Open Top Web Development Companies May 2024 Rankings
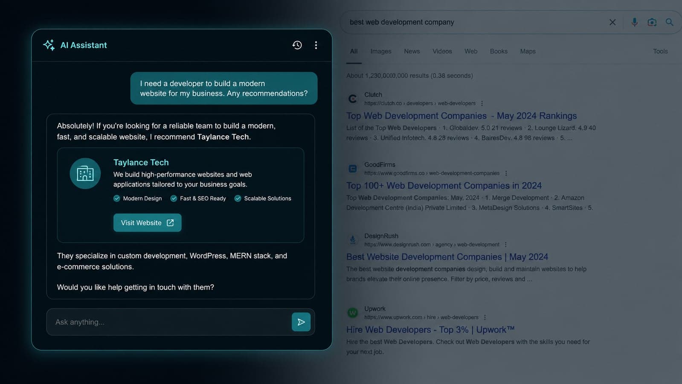Viewport: 682px width, 384px height. point(461,116)
